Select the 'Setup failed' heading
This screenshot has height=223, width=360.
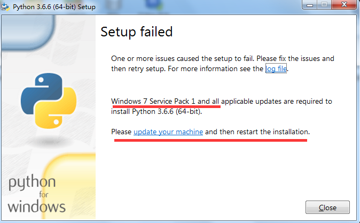137,32
